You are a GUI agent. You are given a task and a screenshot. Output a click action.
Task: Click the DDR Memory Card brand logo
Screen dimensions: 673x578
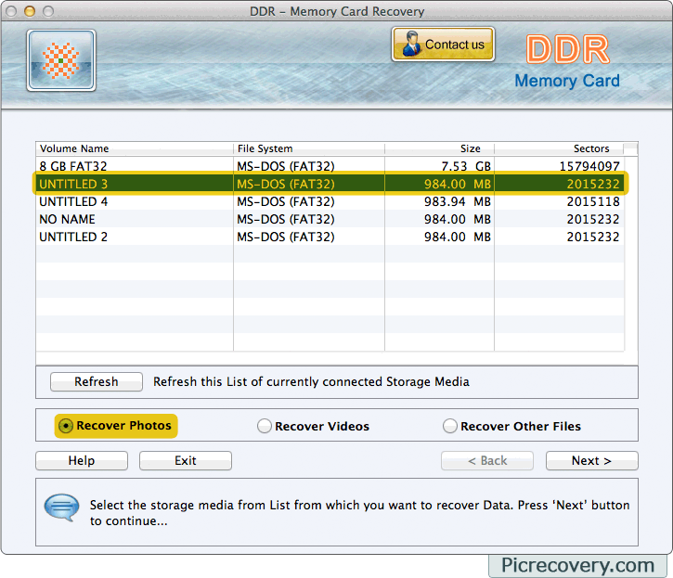tap(567, 62)
